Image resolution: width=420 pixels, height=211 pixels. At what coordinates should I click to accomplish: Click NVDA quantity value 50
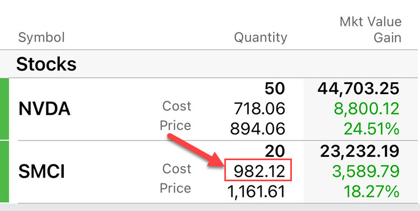275,89
